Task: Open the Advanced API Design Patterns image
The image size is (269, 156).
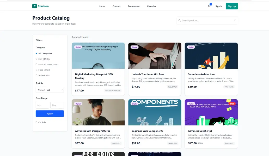Action: [x=98, y=112]
